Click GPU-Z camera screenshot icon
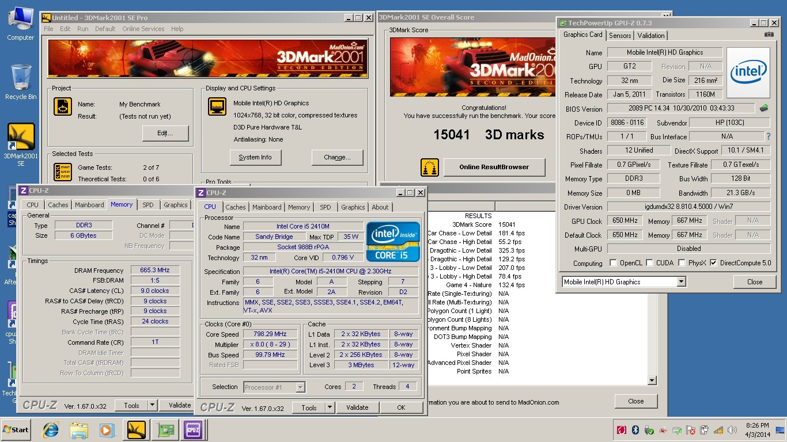The image size is (787, 442). coord(769,35)
